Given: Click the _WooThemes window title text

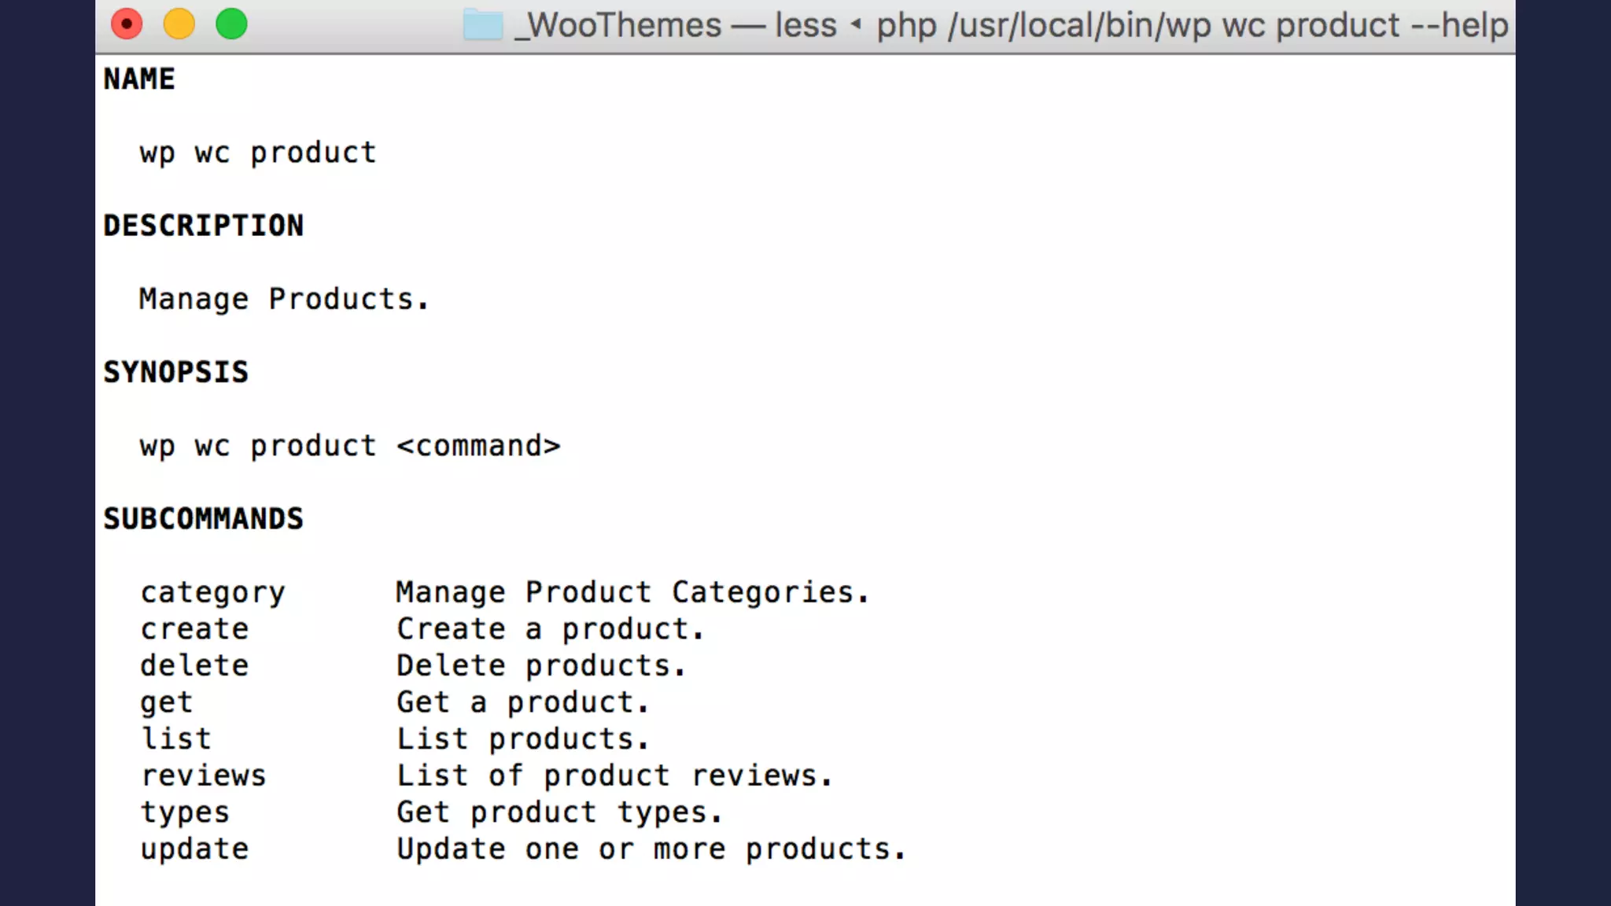Looking at the screenshot, I should (x=617, y=25).
